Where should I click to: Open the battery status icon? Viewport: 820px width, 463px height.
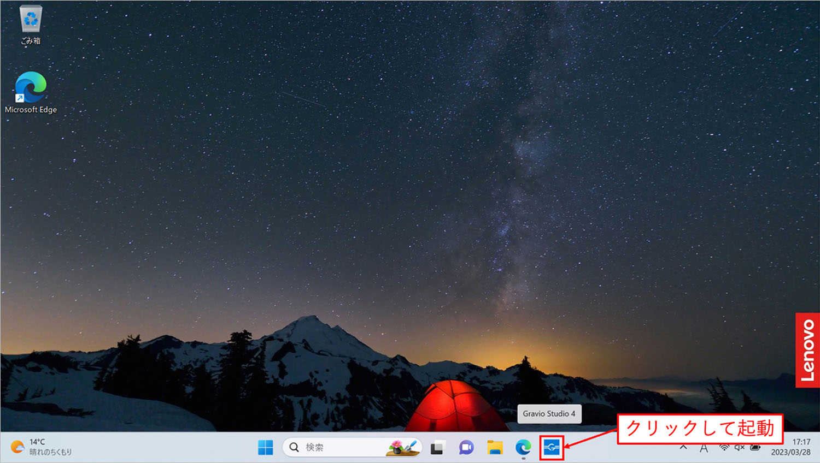(755, 447)
